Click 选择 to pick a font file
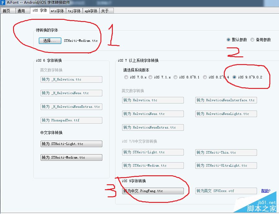This screenshot has height=214, width=279. 50,40
